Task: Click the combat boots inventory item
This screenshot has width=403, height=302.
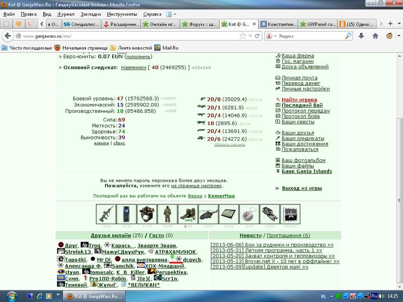Action: [188, 214]
